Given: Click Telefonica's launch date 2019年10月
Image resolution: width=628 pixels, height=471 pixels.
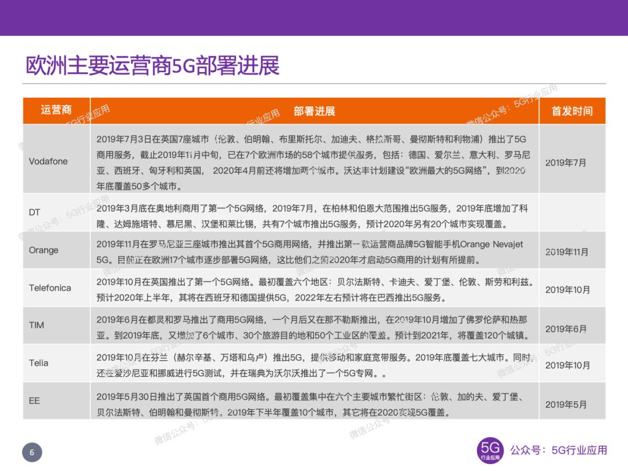Looking at the screenshot, I should pyautogui.click(x=568, y=290).
